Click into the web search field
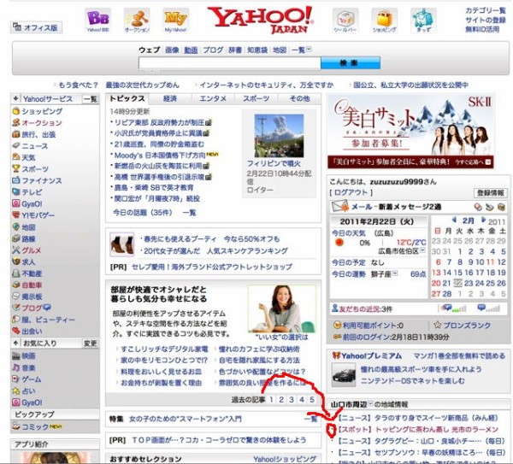 pos(229,62)
